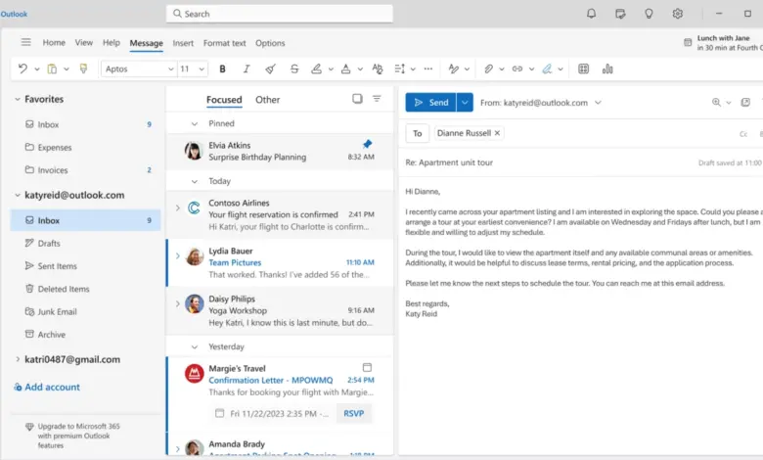Collapse the Today group
This screenshot has height=460, width=763.
(194, 182)
